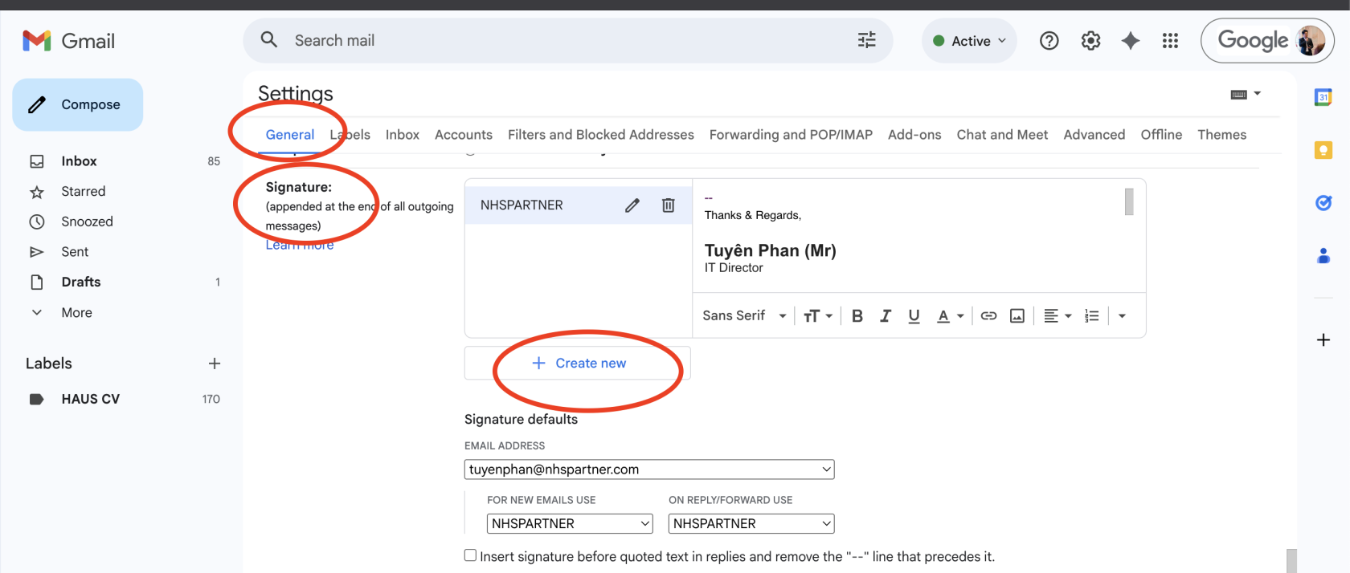Image resolution: width=1350 pixels, height=573 pixels.
Task: Apply italic formatting in signature toolbar
Action: click(x=885, y=316)
